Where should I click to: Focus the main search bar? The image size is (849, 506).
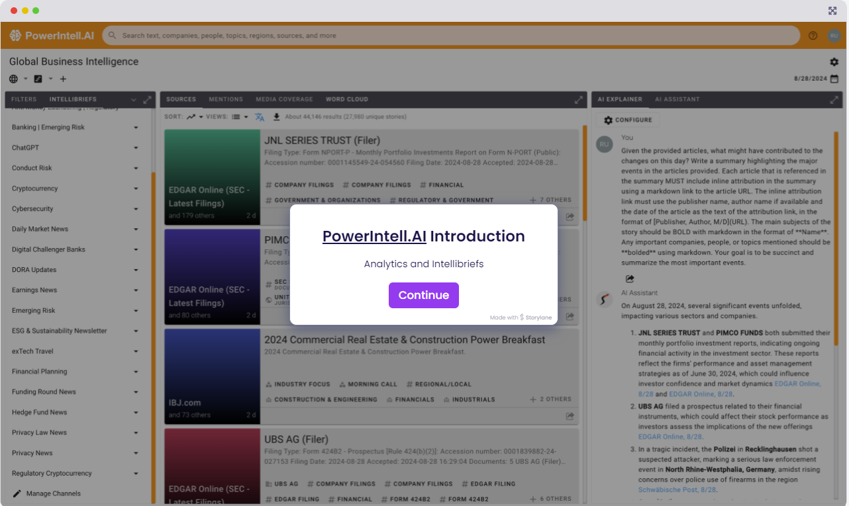tap(452, 36)
